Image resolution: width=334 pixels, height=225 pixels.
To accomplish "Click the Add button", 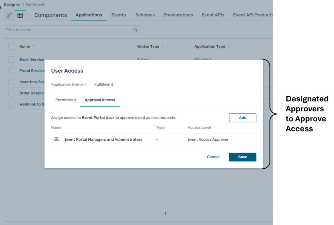I will click(x=242, y=118).
